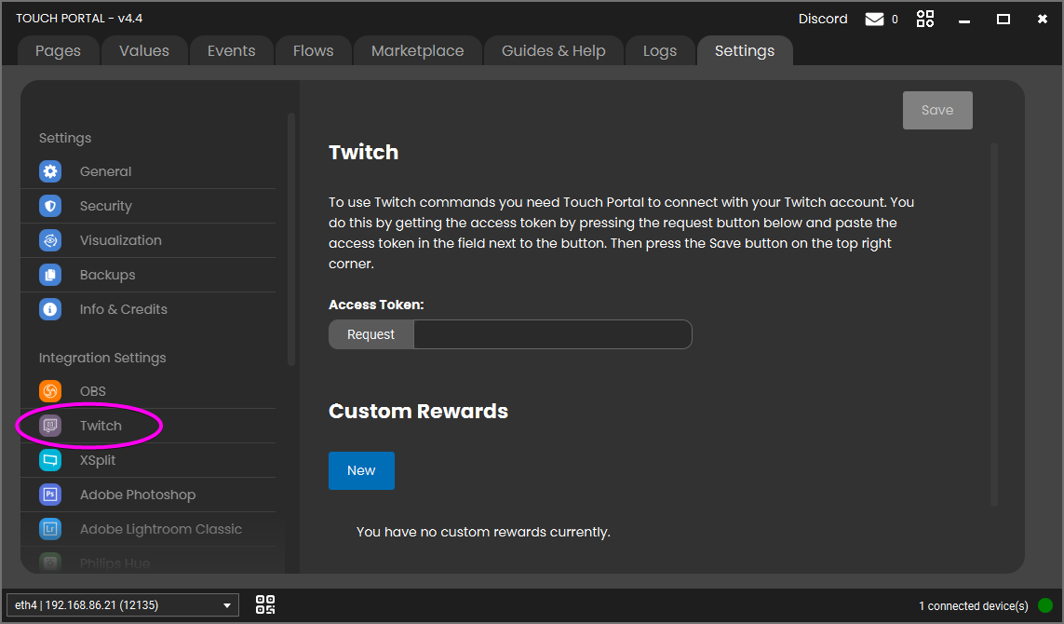Viewport: 1064px width, 624px height.
Task: Click the mail messages icon in title bar
Action: tap(874, 20)
